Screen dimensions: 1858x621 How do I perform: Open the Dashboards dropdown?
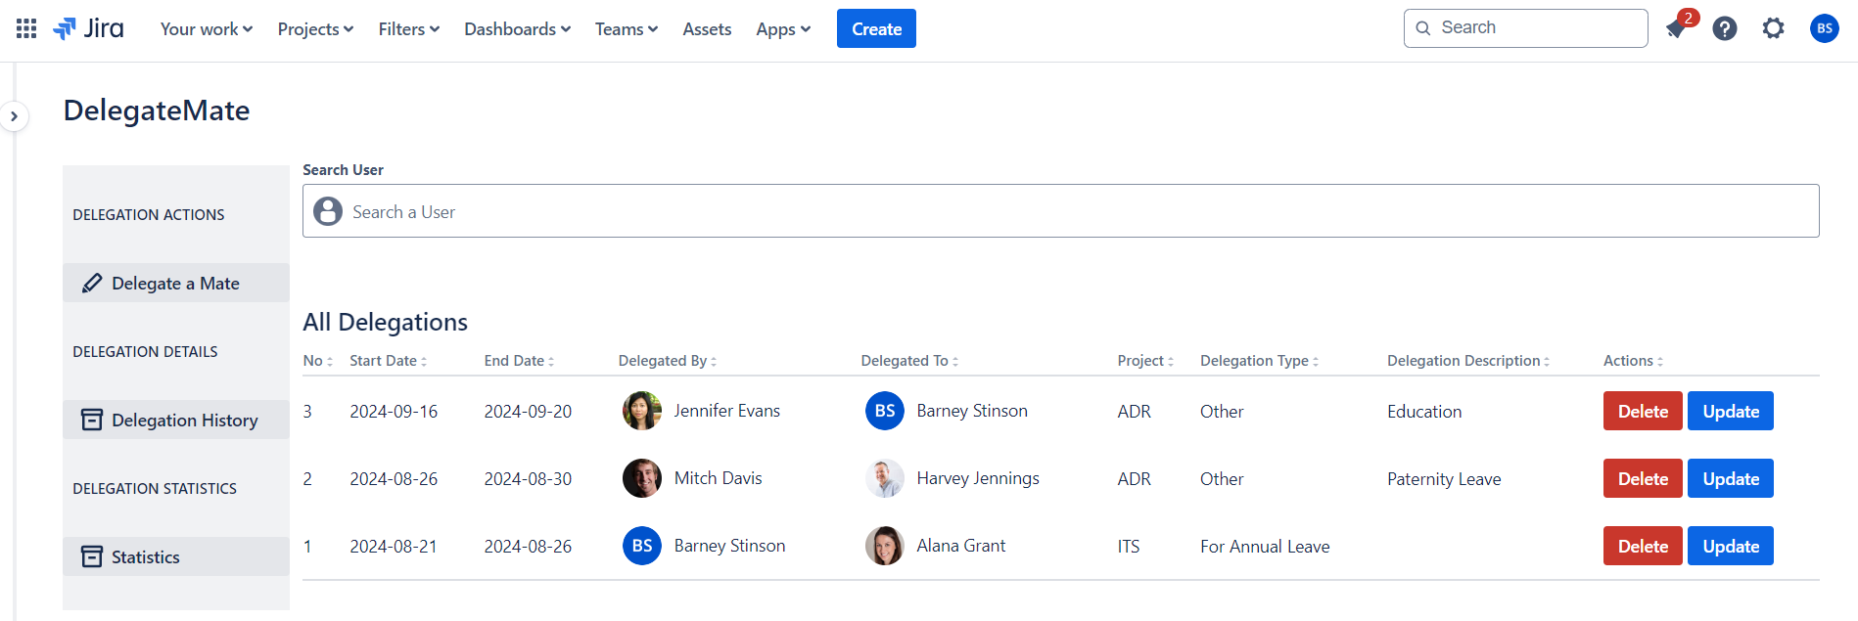point(517,29)
